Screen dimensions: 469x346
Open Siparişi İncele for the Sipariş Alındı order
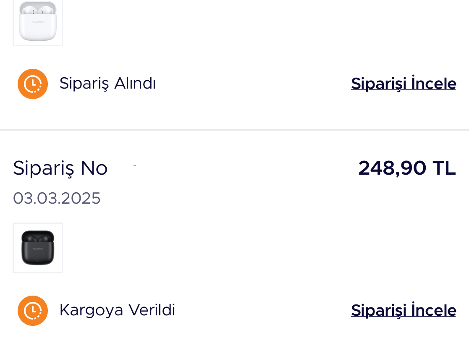(x=403, y=84)
